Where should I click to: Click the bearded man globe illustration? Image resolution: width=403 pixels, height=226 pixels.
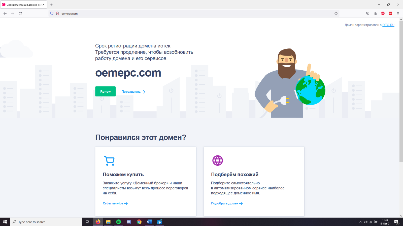(290, 83)
